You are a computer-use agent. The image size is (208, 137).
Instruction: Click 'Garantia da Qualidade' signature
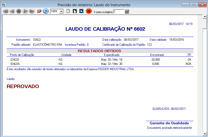(169, 123)
